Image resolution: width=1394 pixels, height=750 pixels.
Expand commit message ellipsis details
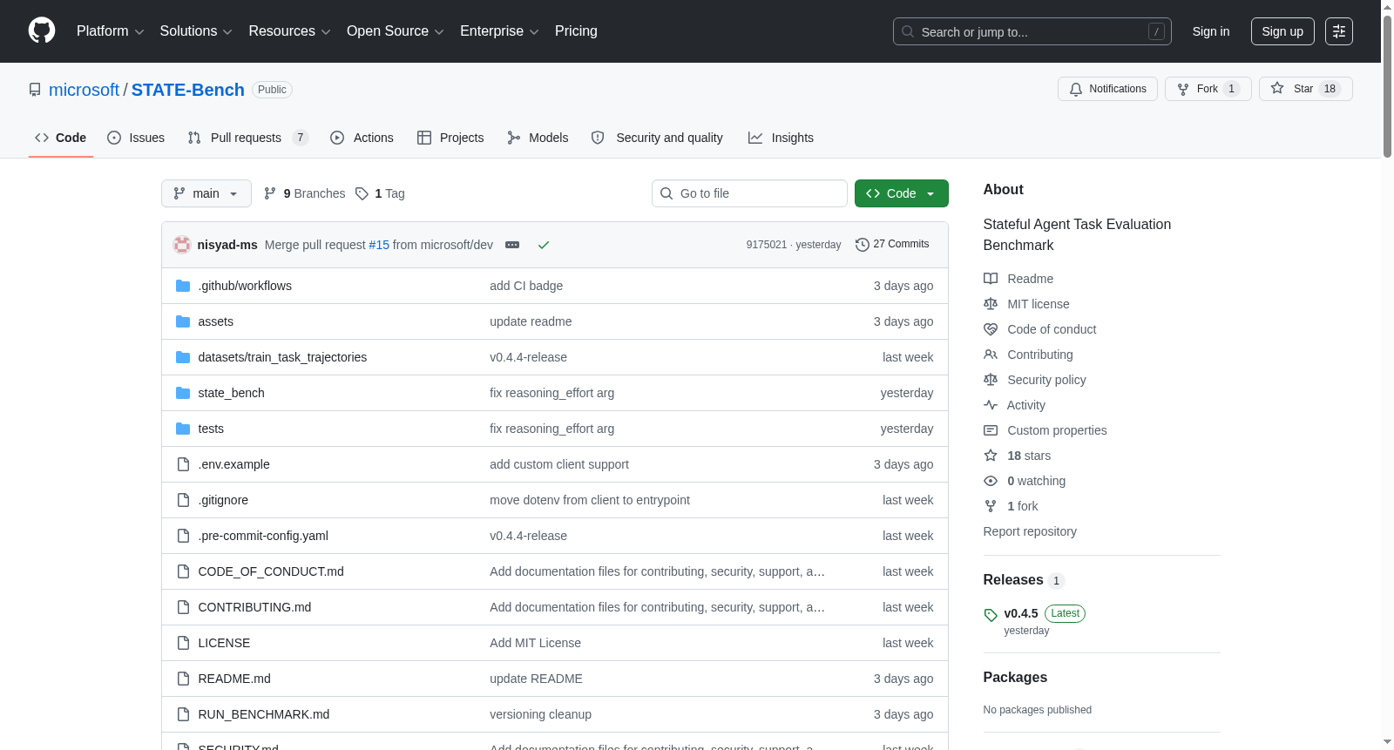[x=512, y=245]
